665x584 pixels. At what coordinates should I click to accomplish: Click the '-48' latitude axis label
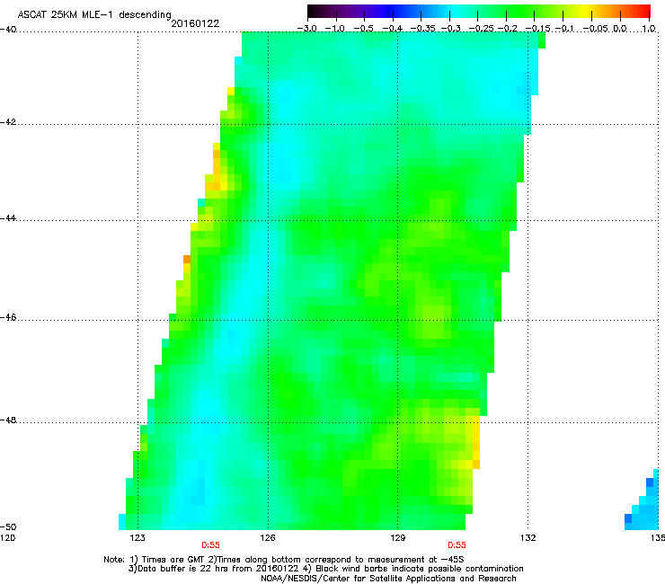pyautogui.click(x=8, y=420)
